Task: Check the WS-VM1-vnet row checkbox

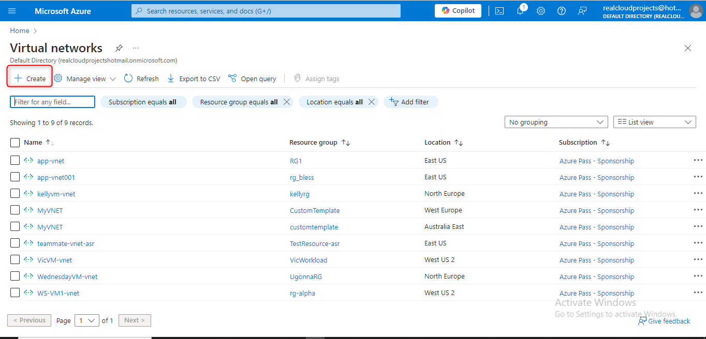Action: coord(15,292)
